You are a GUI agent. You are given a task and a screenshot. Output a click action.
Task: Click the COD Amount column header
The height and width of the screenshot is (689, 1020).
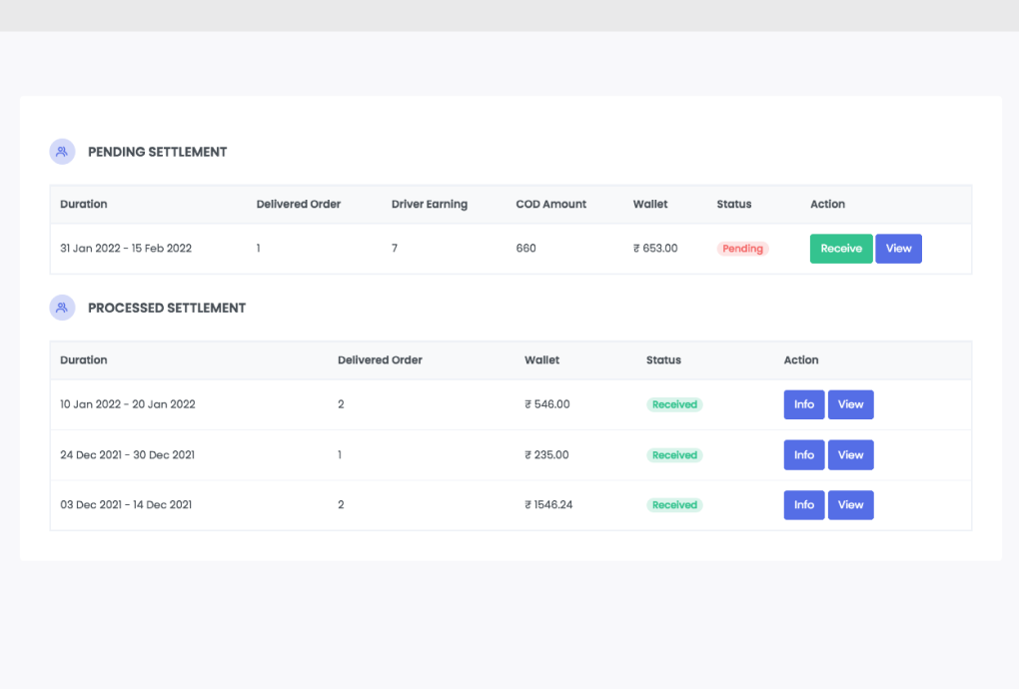coord(551,204)
